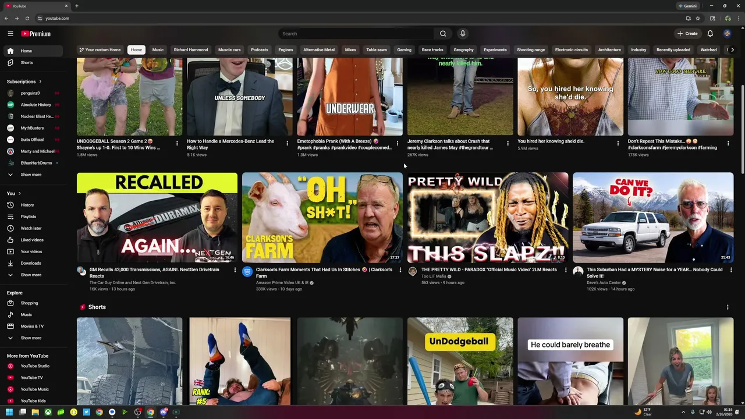The height and width of the screenshot is (419, 745).
Task: Expand the You heading chevron
Action: [20, 194]
